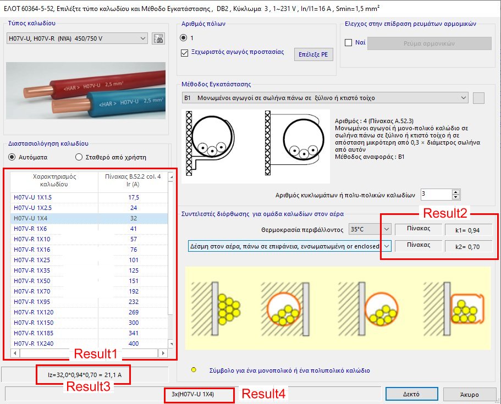
Task: Click small square button beside installation method
Action: (478, 98)
